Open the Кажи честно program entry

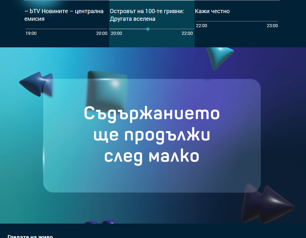pyautogui.click(x=212, y=11)
